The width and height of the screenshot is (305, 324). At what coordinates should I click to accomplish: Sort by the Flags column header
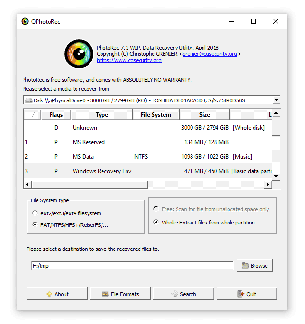pos(56,115)
